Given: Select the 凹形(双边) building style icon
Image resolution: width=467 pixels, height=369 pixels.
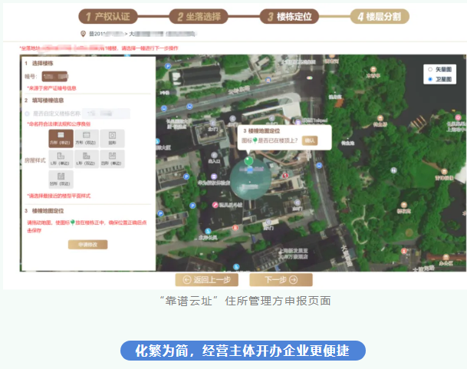Looking at the screenshot, I should pyautogui.click(x=61, y=180).
